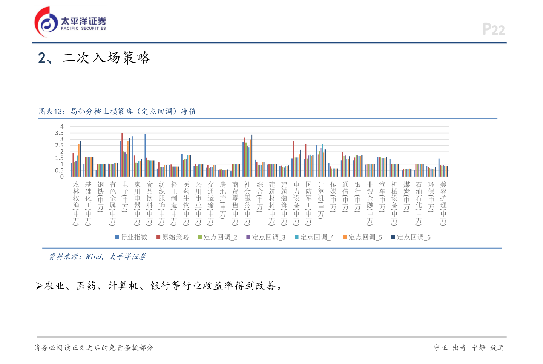Click the 电子 bar group in chart
The image size is (543, 364).
[x=125, y=155]
